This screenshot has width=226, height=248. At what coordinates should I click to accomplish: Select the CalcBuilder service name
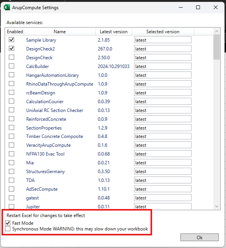pos(38,66)
